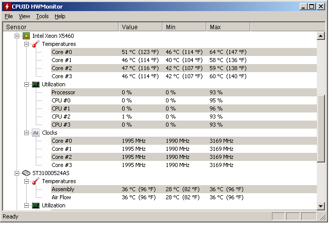
Task: Select the Core #1 temperature row
Action: (x=184, y=60)
